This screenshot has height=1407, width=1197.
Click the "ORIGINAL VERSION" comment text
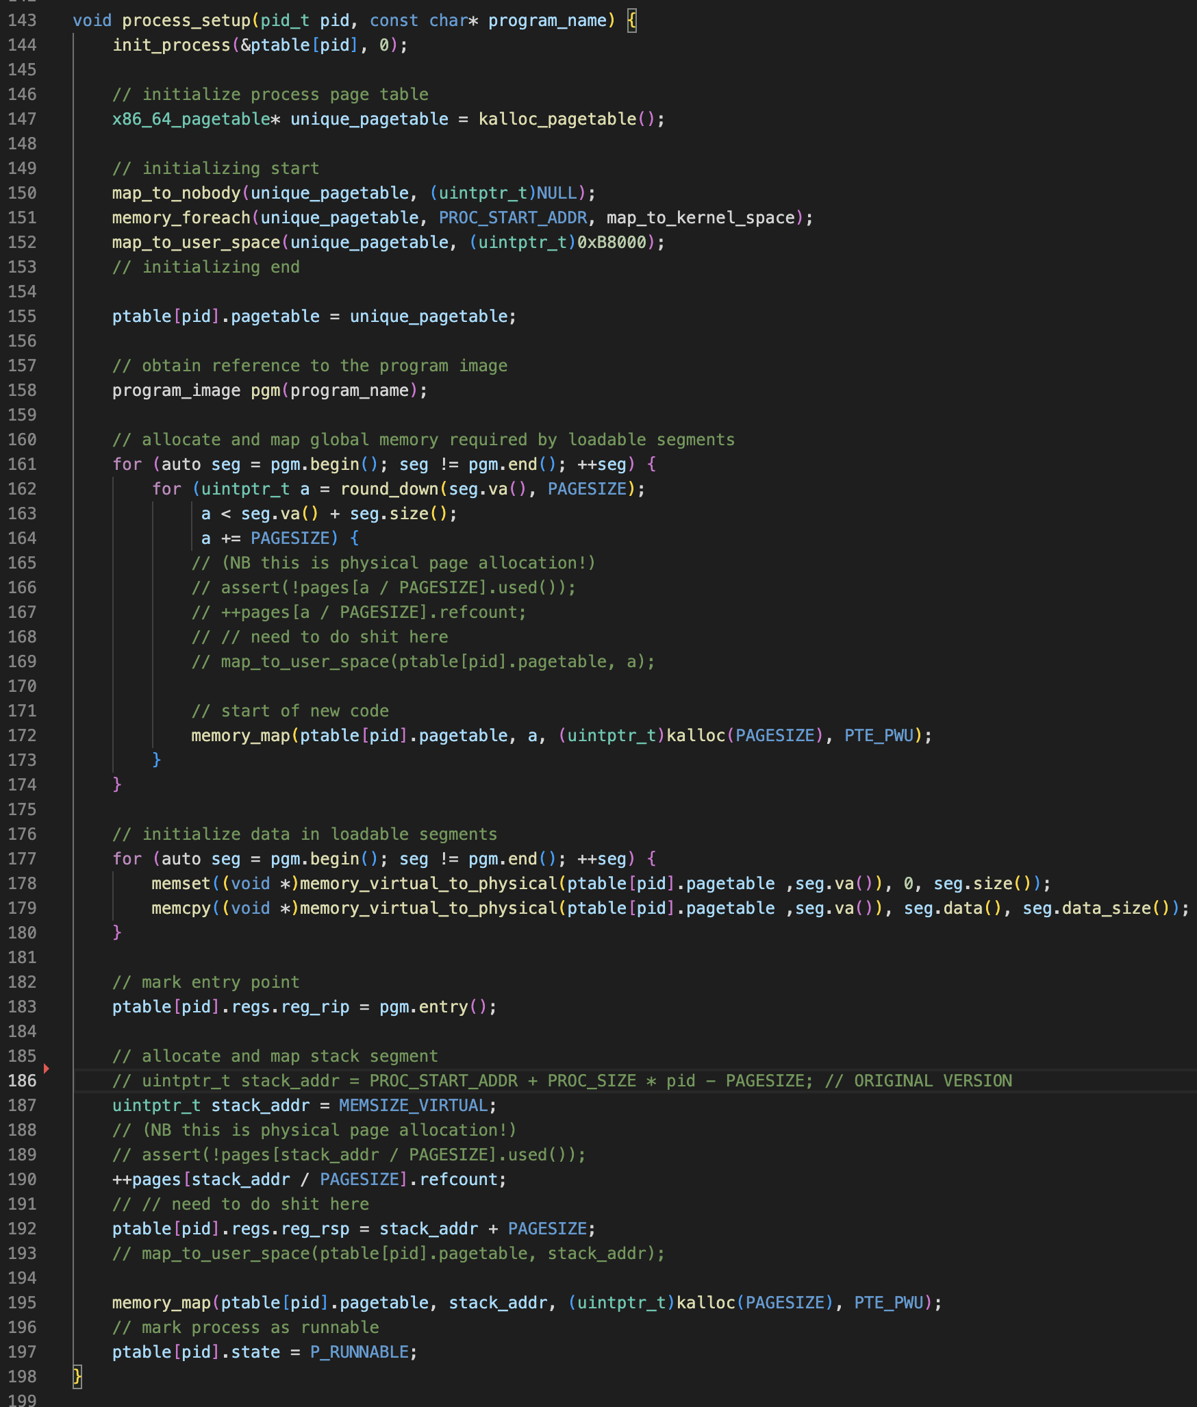pos(932,1081)
